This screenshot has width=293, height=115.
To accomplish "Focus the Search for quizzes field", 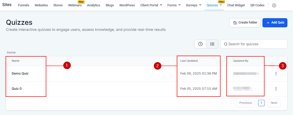I will point(254,44).
